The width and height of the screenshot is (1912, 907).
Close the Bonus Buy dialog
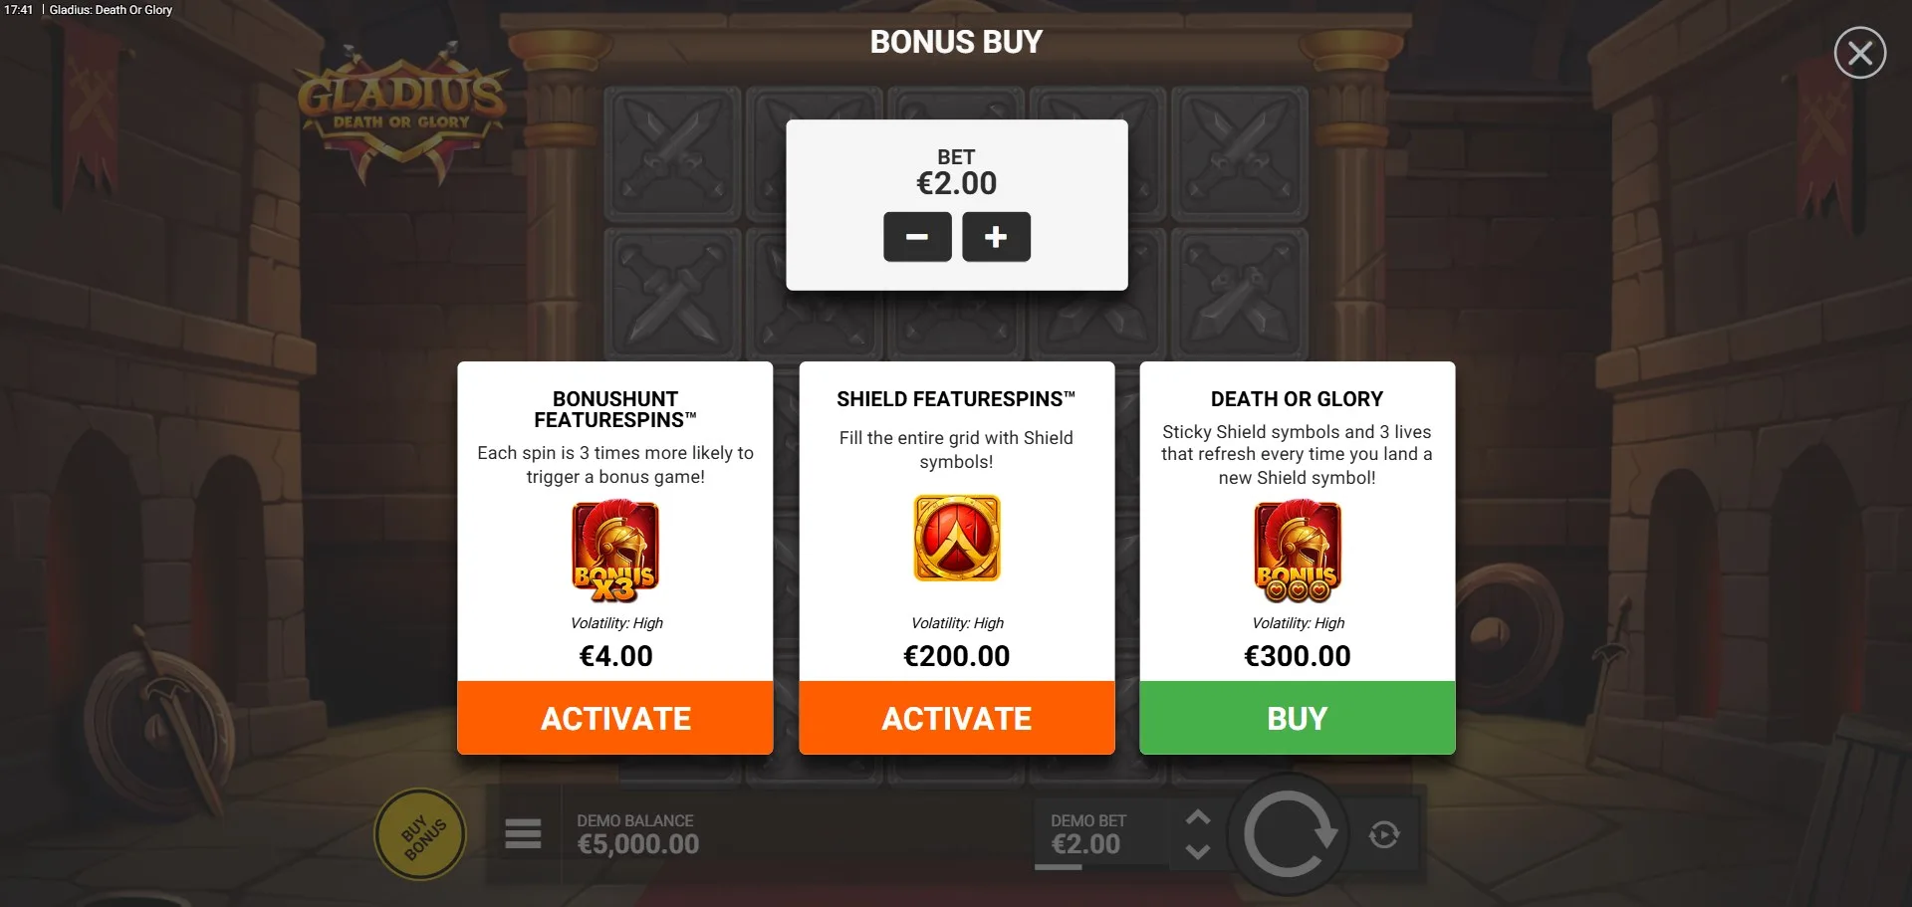[1859, 53]
